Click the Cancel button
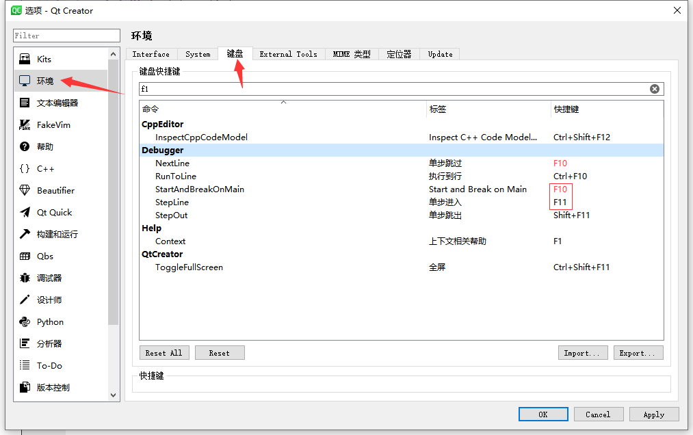The height and width of the screenshot is (435, 693). point(599,414)
